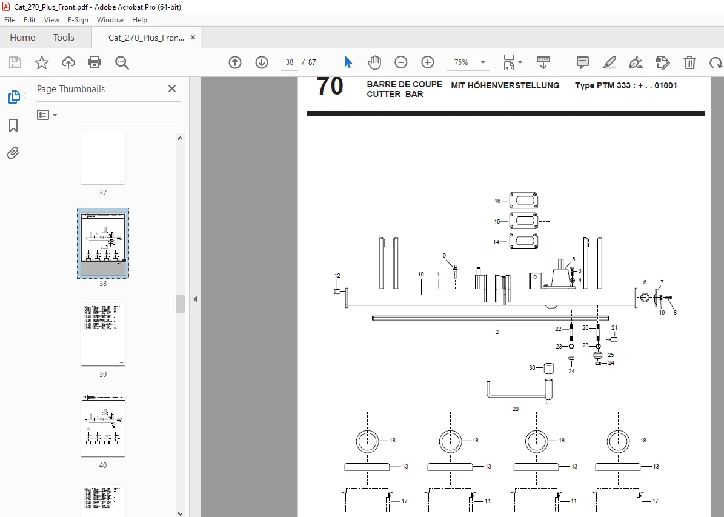Viewport: 724px width, 517px height.
Task: Open the View menu
Action: coord(51,20)
